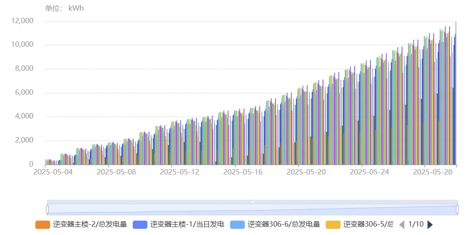Go to the previous legend page arrow

pyautogui.click(x=402, y=225)
